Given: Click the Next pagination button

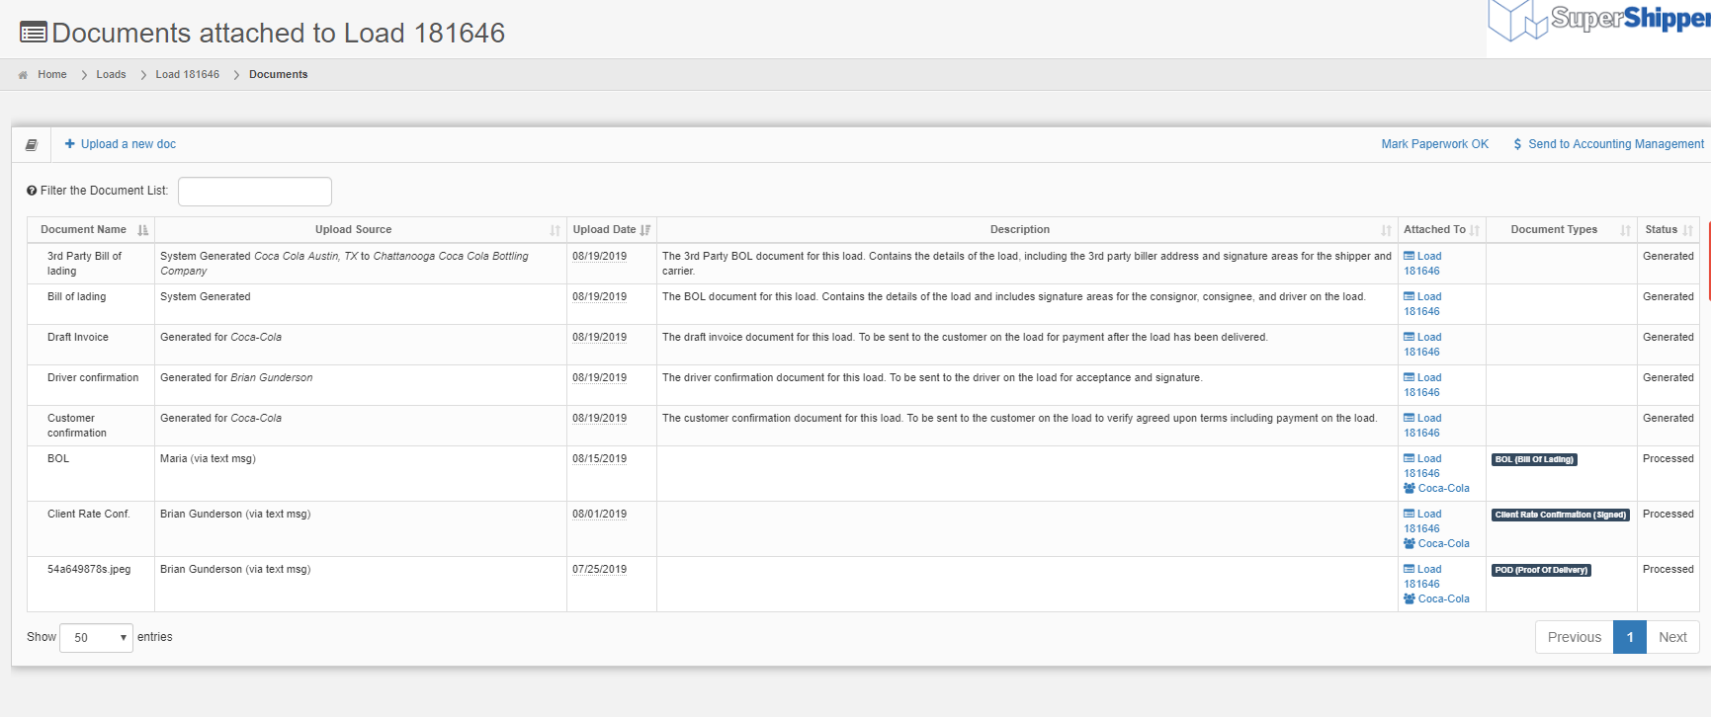Looking at the screenshot, I should coord(1672,637).
